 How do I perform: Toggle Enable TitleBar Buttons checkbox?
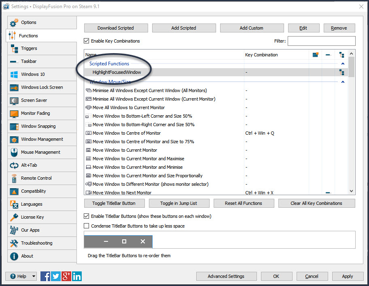click(87, 216)
